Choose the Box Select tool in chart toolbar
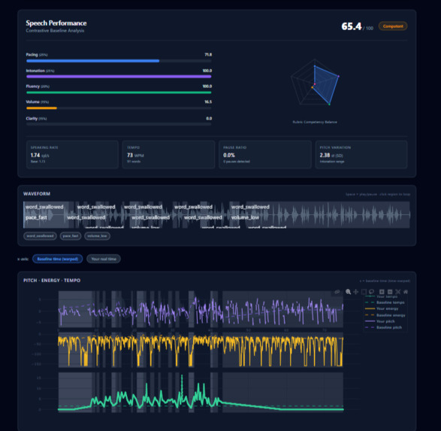This screenshot has height=431, width=441. 364,292
